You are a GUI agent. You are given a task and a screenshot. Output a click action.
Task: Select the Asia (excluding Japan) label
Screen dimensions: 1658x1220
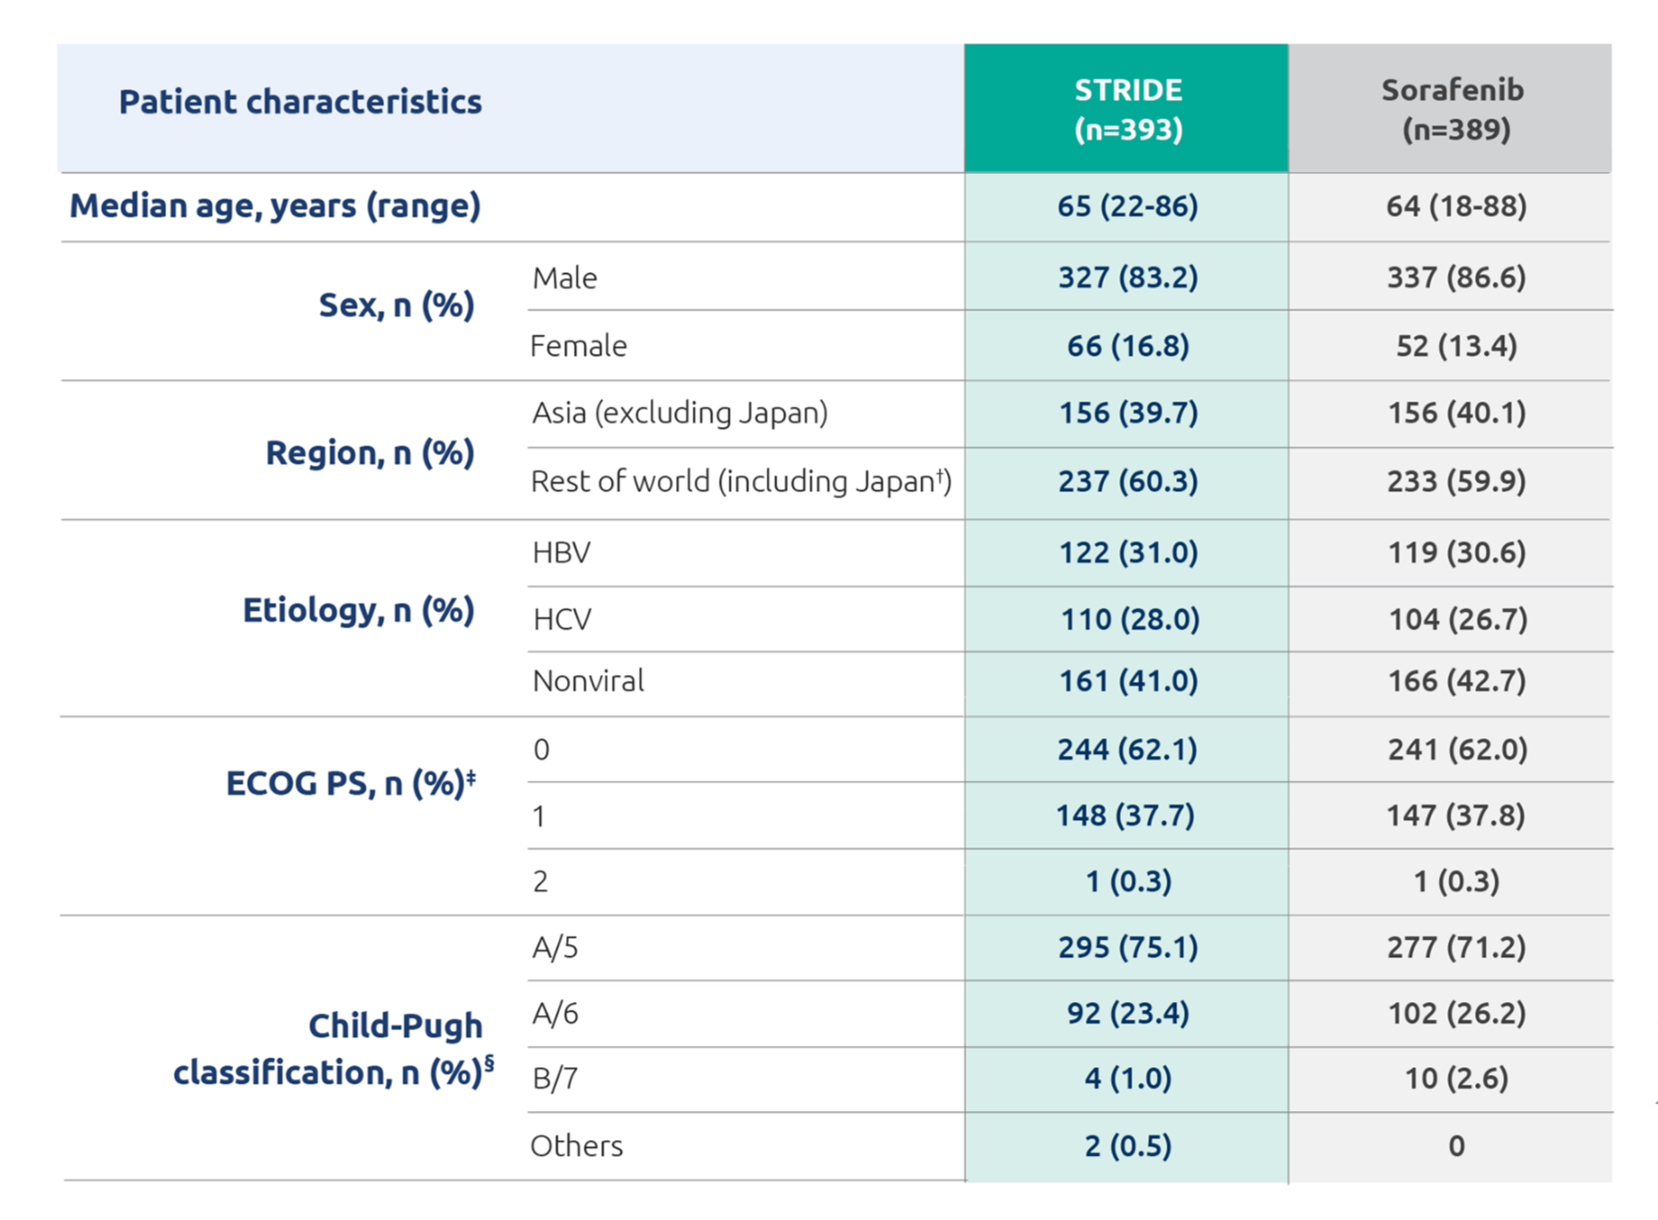click(x=680, y=413)
